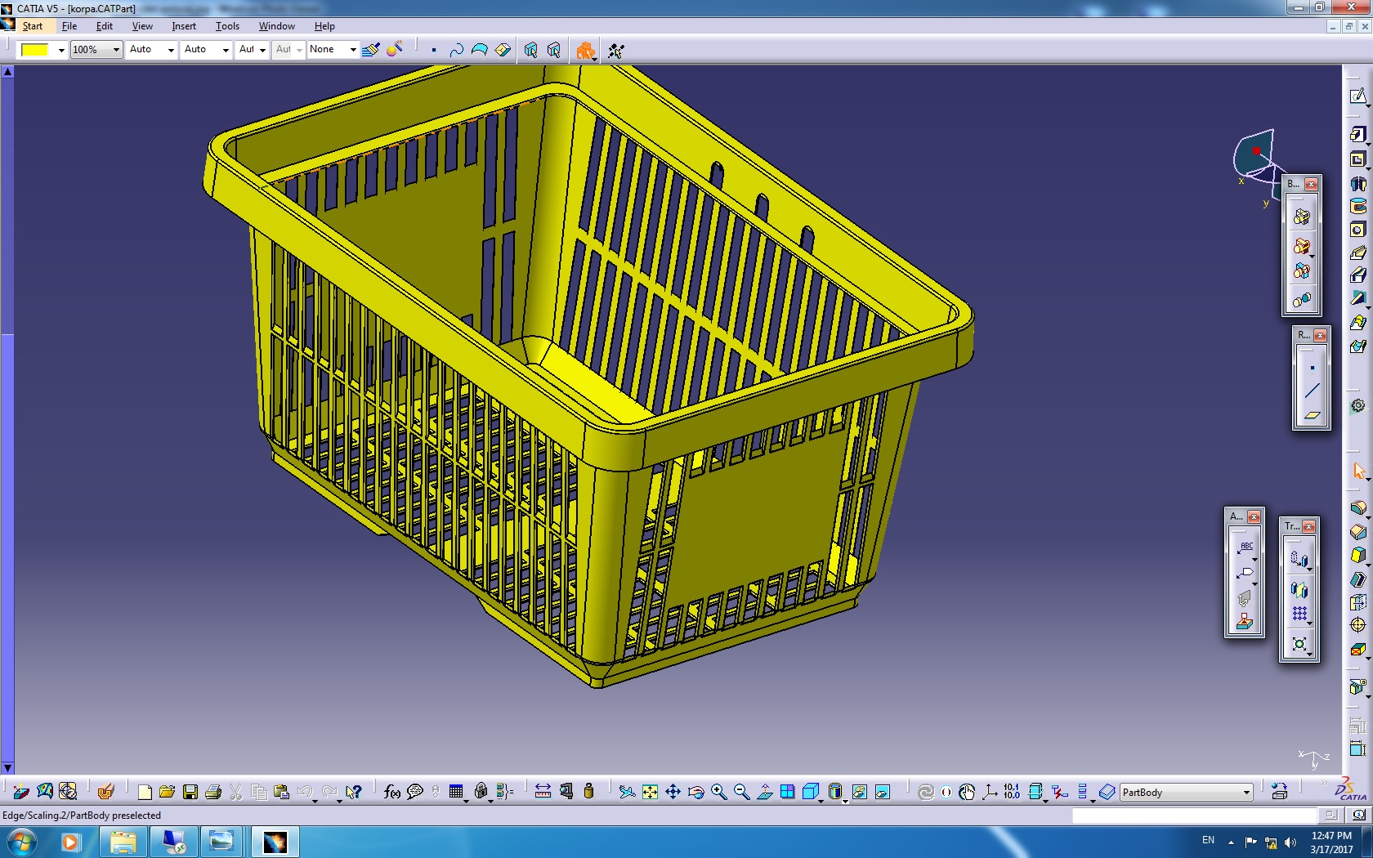
Task: Open the Insert menu
Action: pos(183,26)
